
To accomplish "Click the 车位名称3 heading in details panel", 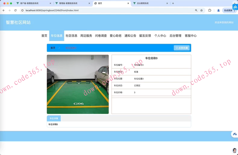I will coord(151,58).
